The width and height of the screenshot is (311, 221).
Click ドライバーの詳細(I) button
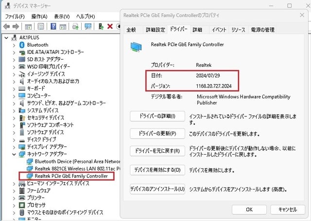tap(157, 116)
